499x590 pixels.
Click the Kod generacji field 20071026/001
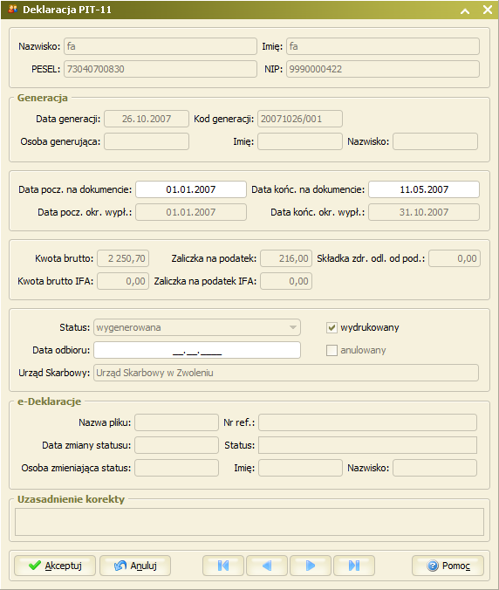[x=300, y=119]
